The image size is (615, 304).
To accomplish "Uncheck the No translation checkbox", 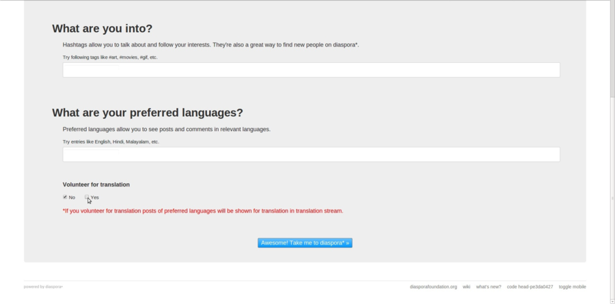I will click(x=65, y=197).
